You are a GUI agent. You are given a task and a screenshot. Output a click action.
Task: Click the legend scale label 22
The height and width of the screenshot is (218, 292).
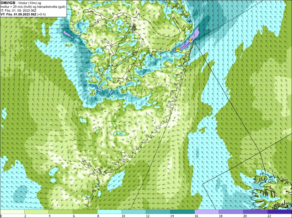click(269, 216)
